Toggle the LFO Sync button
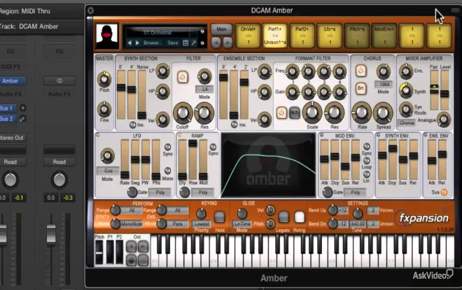462x290 pixels. pos(168,147)
